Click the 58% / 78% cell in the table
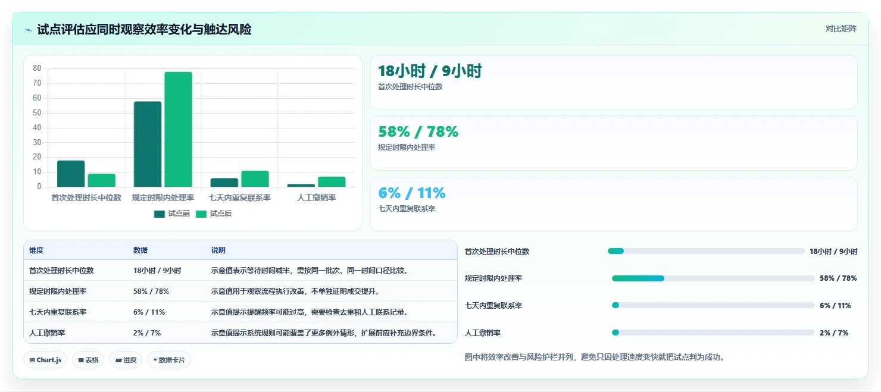881x392 pixels. [151, 291]
